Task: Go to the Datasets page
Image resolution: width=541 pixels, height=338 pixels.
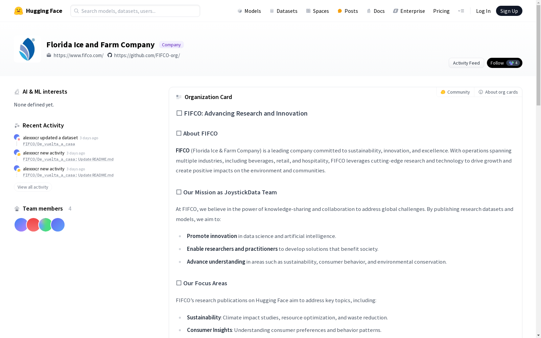Action: pos(283,11)
